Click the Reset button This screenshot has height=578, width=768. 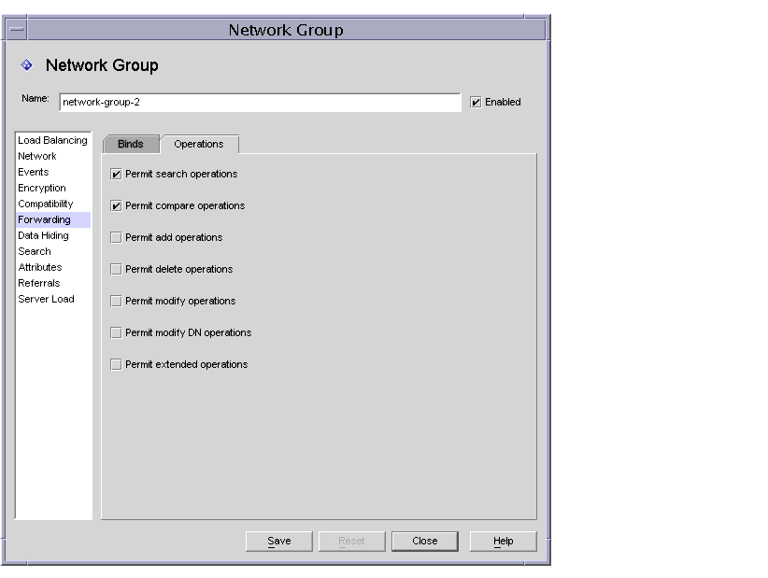pos(351,541)
